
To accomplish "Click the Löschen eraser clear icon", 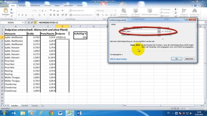I will pyautogui.click(x=176, y=16).
